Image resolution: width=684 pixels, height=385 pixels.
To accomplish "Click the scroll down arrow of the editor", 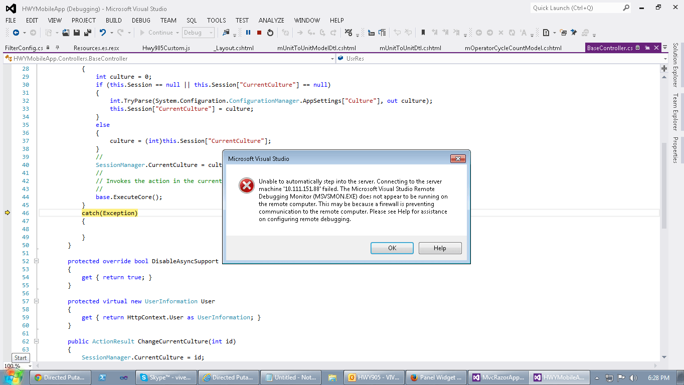I will point(664,357).
